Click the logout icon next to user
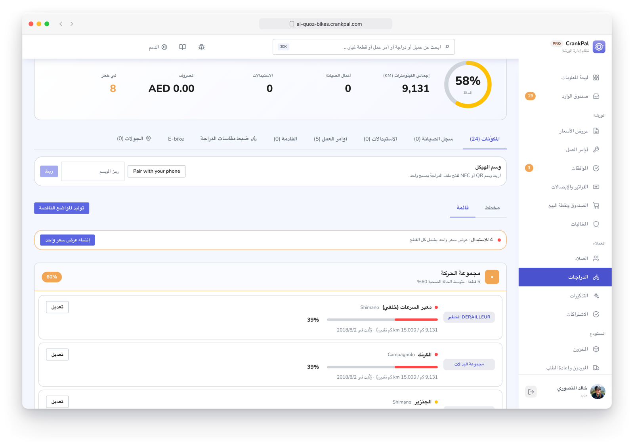Image resolution: width=634 pixels, height=448 pixels. [x=531, y=392]
